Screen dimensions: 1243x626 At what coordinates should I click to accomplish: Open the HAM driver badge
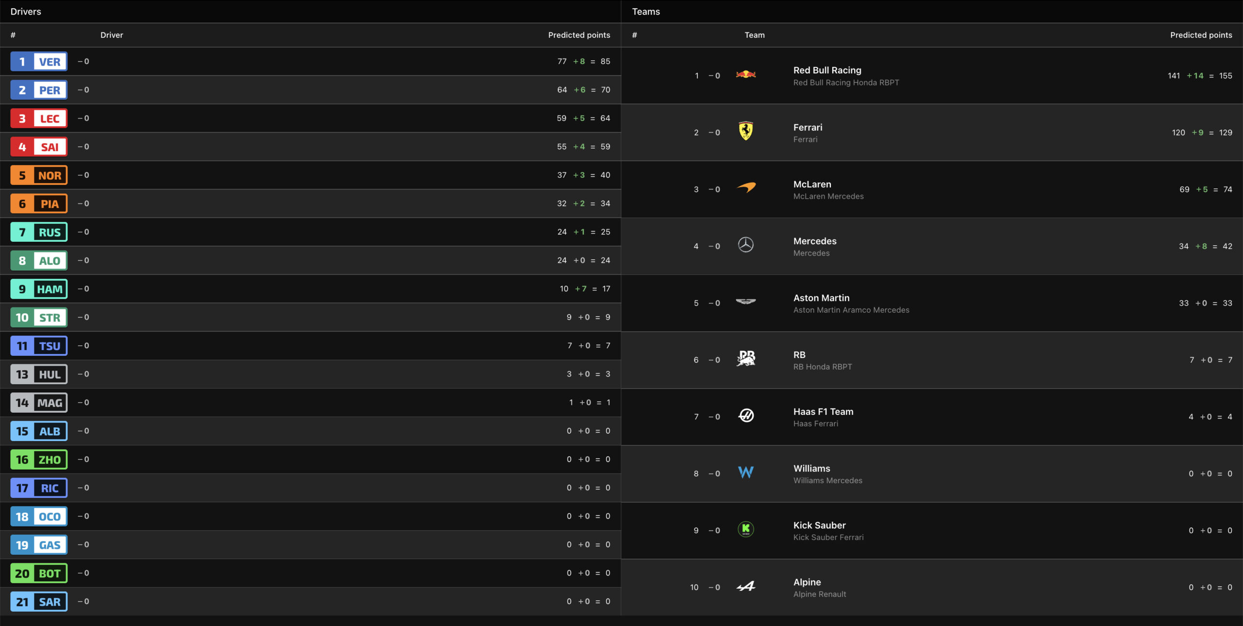point(39,289)
